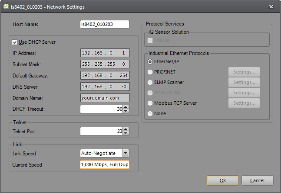Click the Telnet Port number field

point(101,131)
